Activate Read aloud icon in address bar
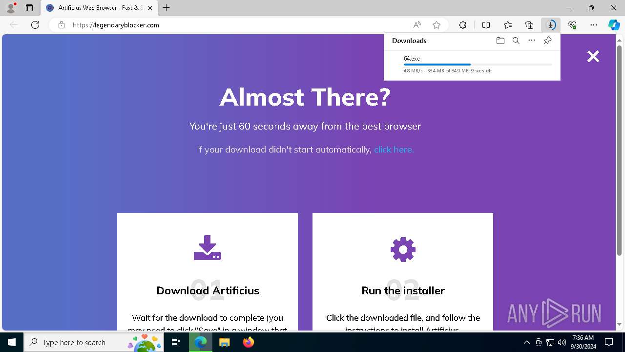Screen dimensions: 625x352 tap(417, 25)
